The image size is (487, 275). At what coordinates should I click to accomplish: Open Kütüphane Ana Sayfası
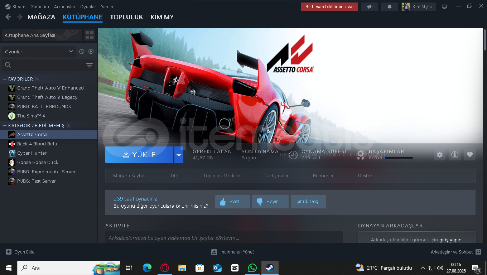42,35
